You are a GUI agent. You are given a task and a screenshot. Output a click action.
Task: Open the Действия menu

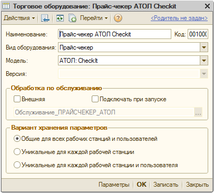coord(20,18)
